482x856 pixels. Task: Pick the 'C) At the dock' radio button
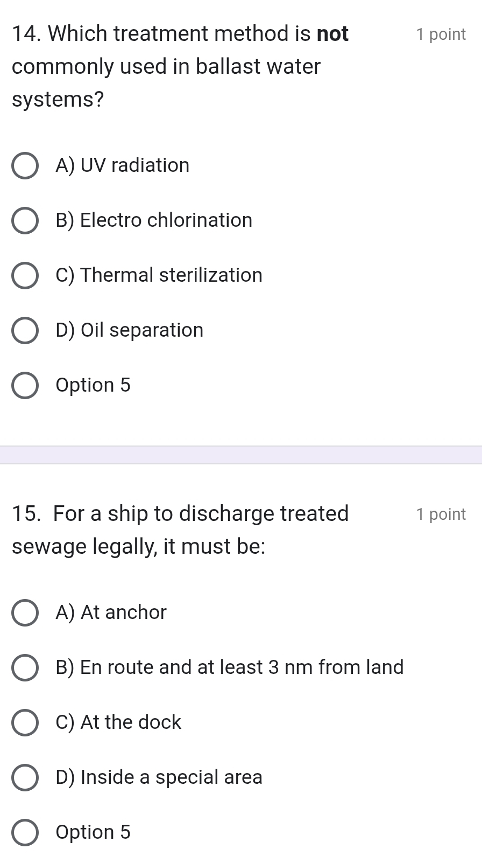(x=25, y=722)
